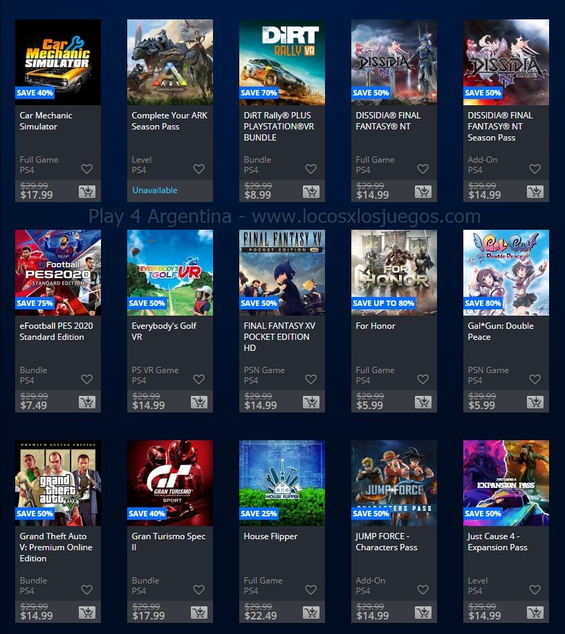Add For Honor to cart
The image size is (565, 634).
click(423, 402)
